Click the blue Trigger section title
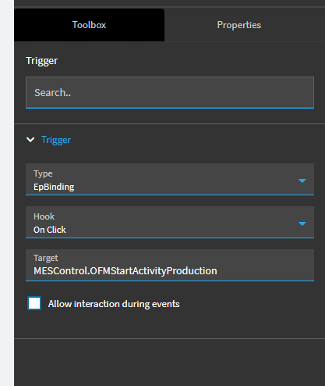The height and width of the screenshot is (386, 325). [56, 140]
